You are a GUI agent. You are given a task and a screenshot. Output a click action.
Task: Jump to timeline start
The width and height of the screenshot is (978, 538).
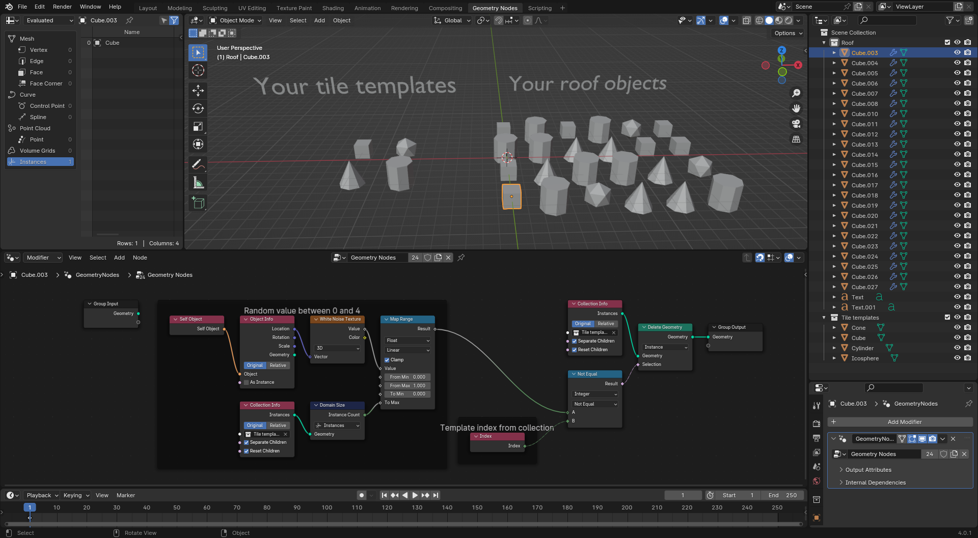384,495
